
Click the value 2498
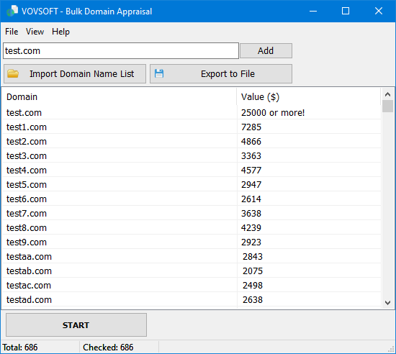click(x=253, y=285)
